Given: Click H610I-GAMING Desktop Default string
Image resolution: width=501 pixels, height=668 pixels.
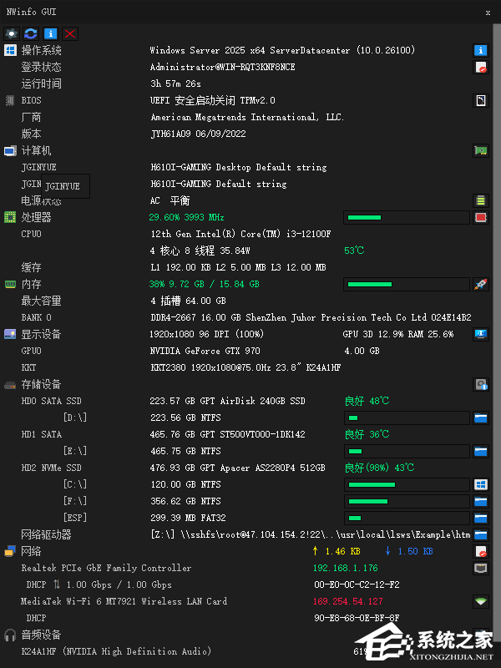Looking at the screenshot, I should click(239, 167).
